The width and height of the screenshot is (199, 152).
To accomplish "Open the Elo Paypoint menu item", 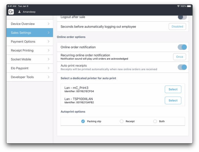I will (30, 68).
